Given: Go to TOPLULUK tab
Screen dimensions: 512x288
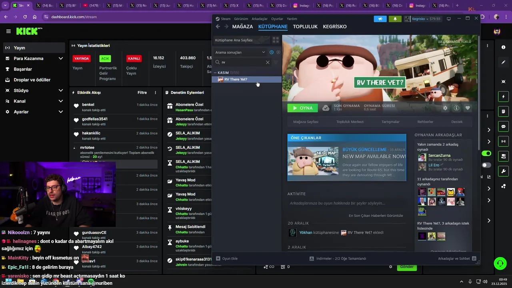Looking at the screenshot, I should 305,26.
